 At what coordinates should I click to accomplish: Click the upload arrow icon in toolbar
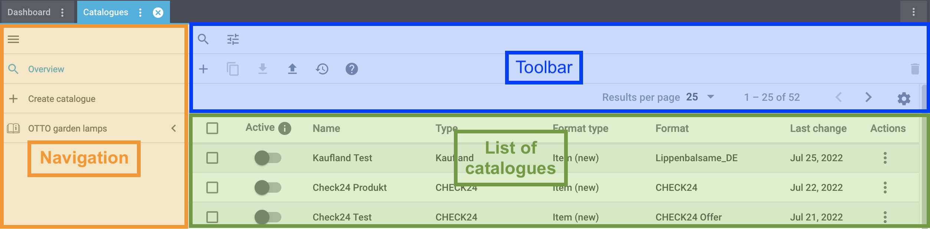click(292, 69)
